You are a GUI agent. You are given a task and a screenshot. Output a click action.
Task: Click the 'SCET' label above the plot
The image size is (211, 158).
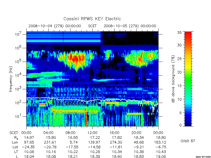[x=92, y=26]
